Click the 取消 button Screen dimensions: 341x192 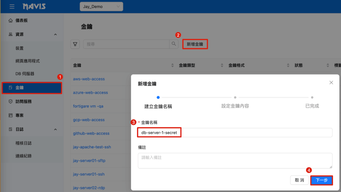pyautogui.click(x=299, y=180)
